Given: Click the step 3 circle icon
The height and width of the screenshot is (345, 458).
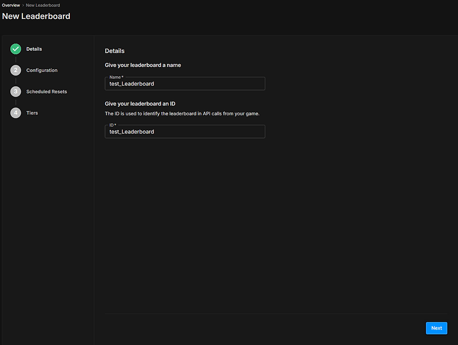Looking at the screenshot, I should (x=15, y=91).
